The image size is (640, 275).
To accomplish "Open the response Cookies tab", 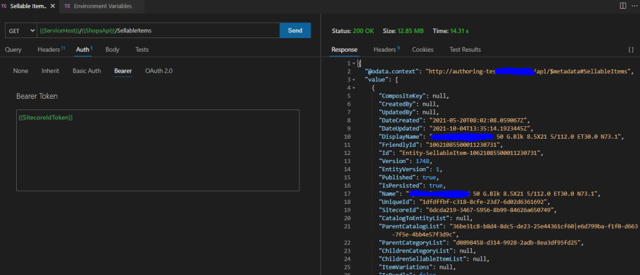I will tap(422, 49).
